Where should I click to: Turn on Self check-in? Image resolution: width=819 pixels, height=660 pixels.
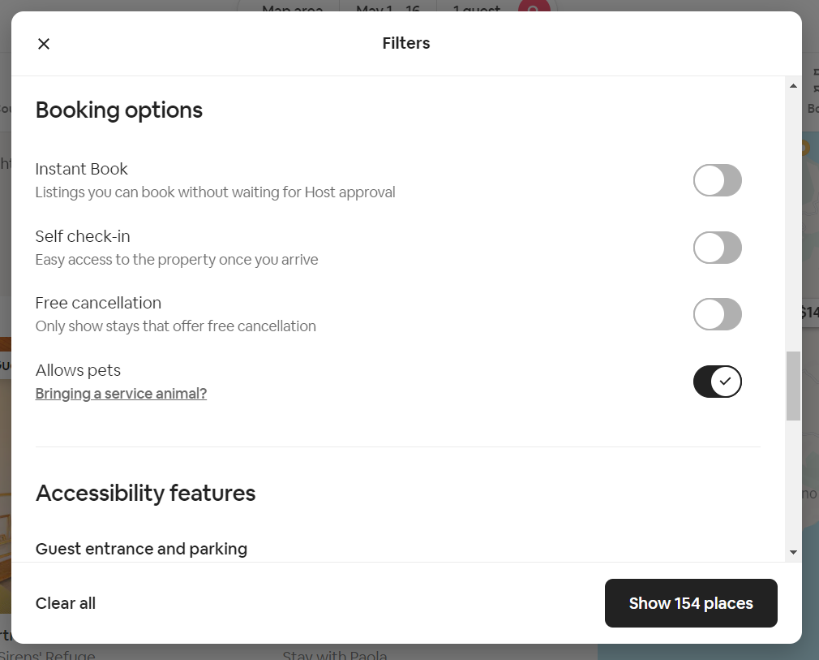point(718,248)
